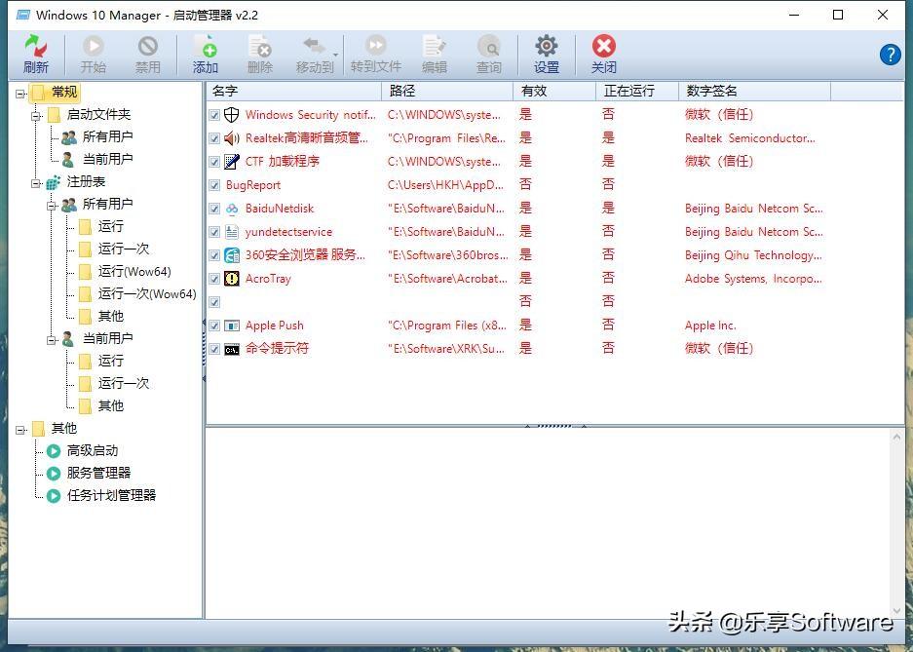913x652 pixels.
Task: Sort by the 有效 column header
Action: click(554, 91)
